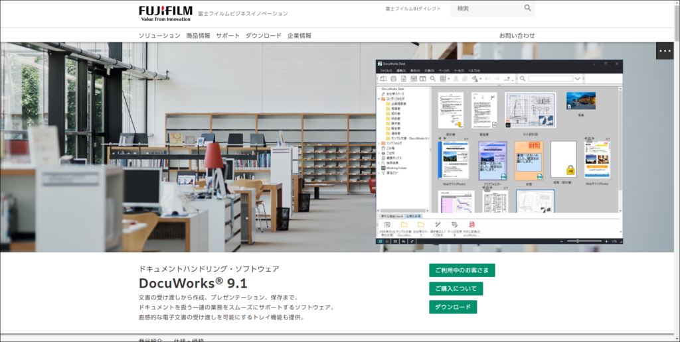Click the forward arrow in DocuWorks toolbar

point(497,79)
